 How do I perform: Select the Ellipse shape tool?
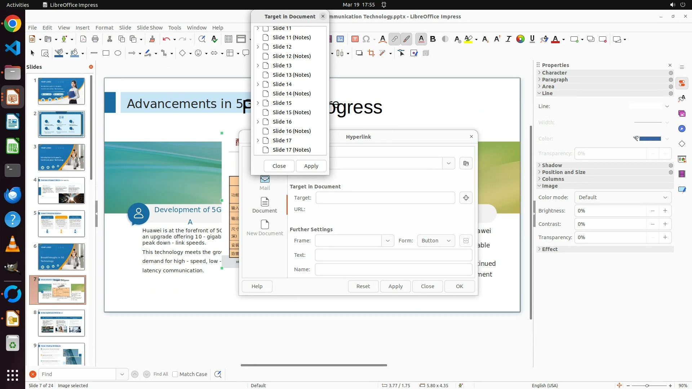coord(118,53)
